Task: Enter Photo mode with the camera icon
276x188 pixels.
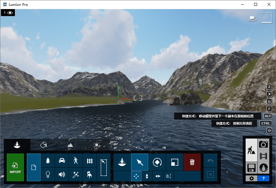Action: pos(264,144)
